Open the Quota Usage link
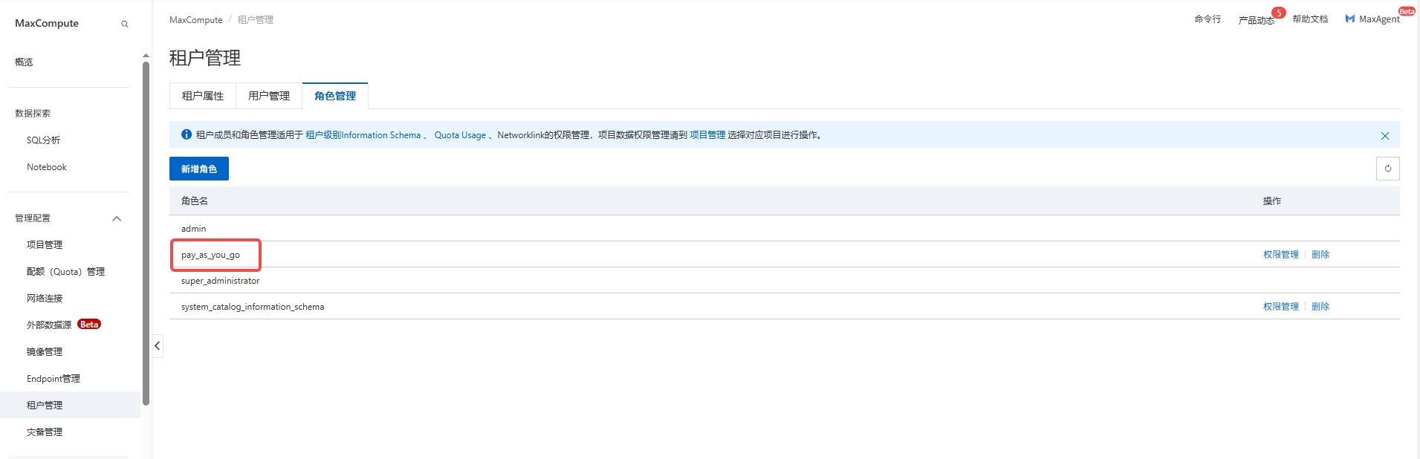 (x=460, y=135)
